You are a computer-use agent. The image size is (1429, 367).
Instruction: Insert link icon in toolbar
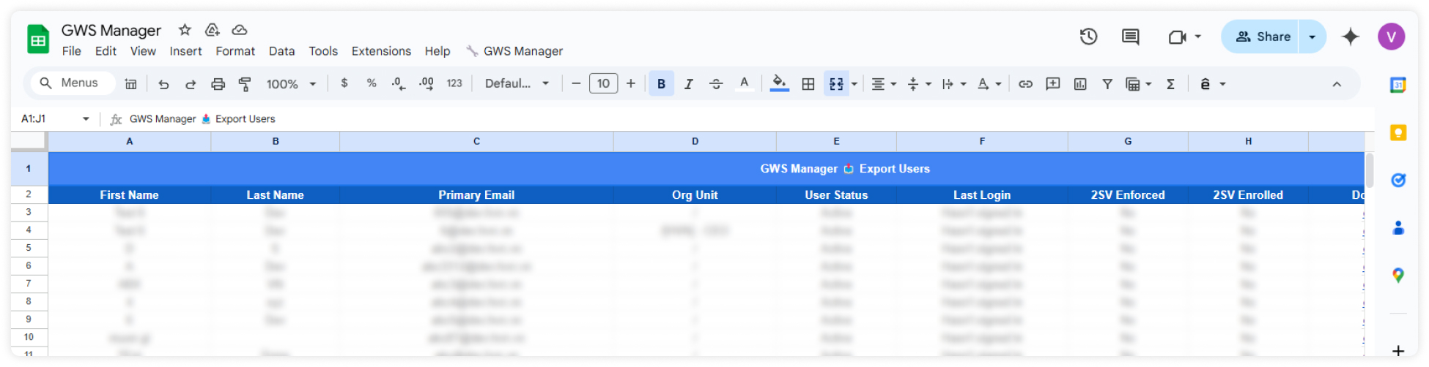[1025, 84]
